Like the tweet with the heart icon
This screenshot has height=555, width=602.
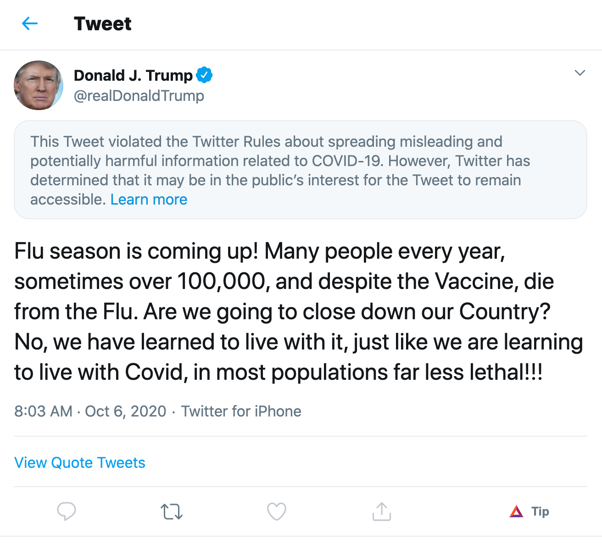[x=277, y=511]
